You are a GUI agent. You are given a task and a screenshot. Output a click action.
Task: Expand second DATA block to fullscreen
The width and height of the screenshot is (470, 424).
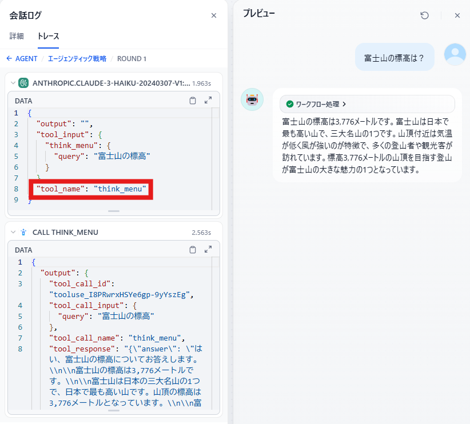208,250
